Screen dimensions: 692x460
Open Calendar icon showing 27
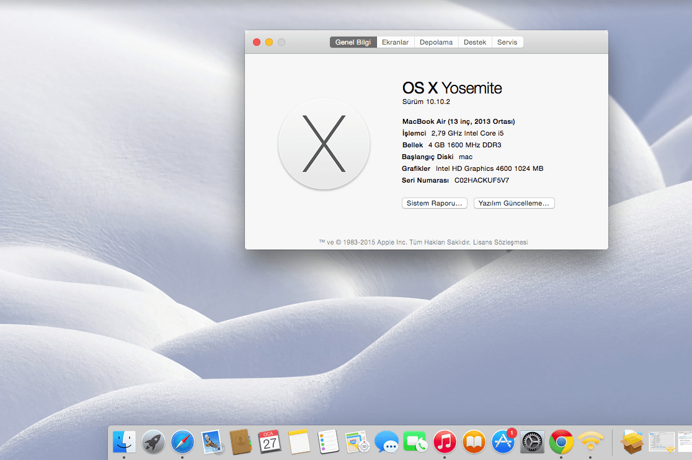(x=270, y=442)
